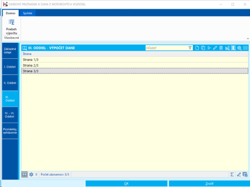Open the IV. - VI. Oddiel section
Screen dimensions: 250x187
pyautogui.click(x=10, y=115)
